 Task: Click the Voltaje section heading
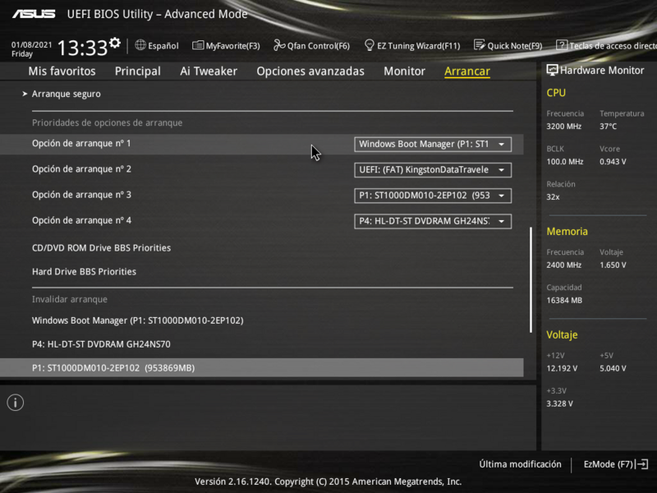[x=562, y=334]
